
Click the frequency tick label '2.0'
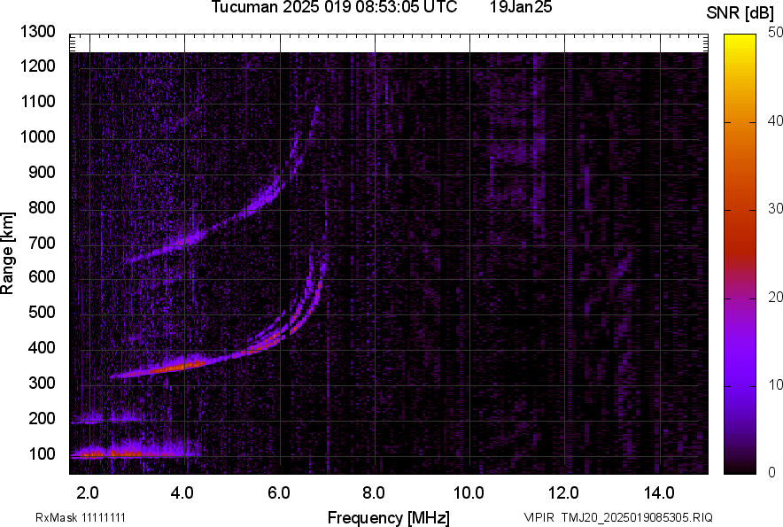point(88,493)
